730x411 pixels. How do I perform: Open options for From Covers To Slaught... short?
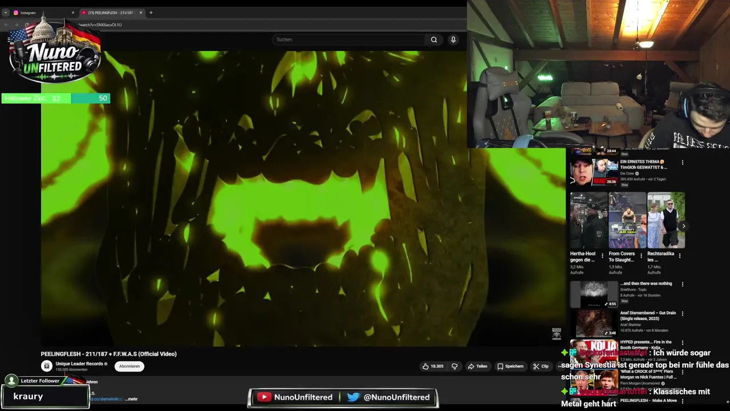click(x=641, y=256)
